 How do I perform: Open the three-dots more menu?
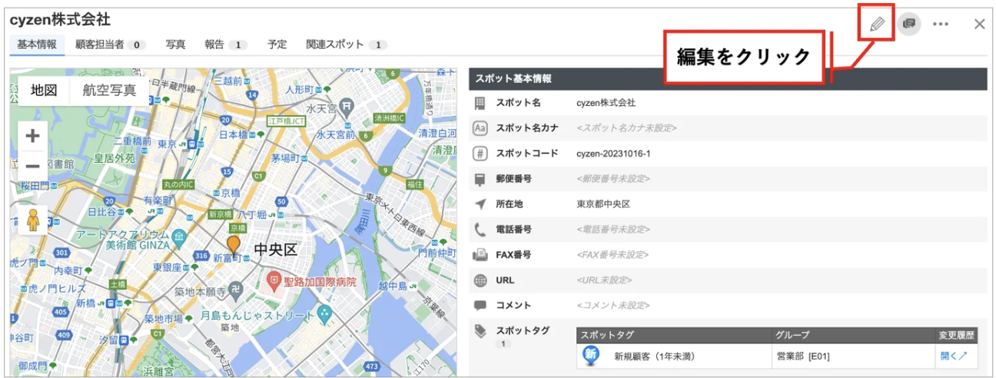[x=941, y=24]
